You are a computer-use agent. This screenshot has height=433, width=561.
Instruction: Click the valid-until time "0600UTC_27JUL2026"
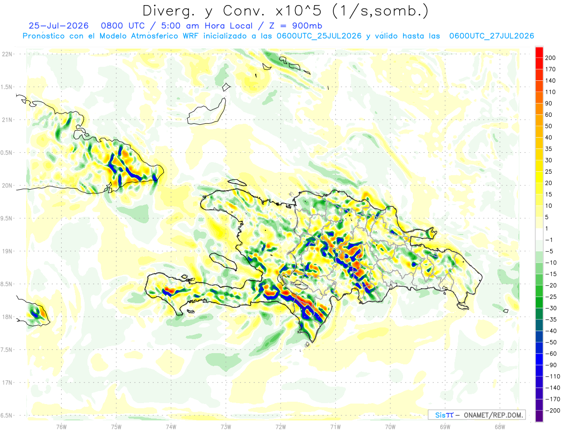tap(492, 36)
